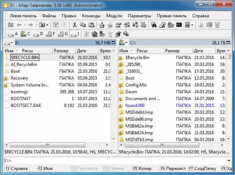This screenshot has width=235, height=175.
Task: Click the F6 Перемест button
Action: click(173, 168)
